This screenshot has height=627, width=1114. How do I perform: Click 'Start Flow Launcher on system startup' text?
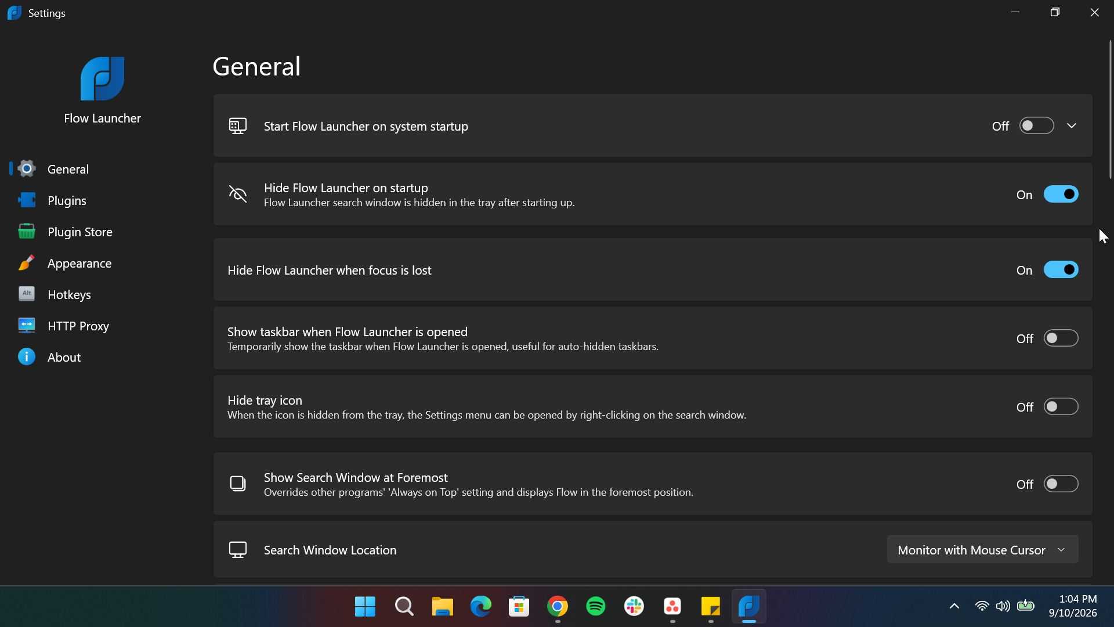click(366, 127)
